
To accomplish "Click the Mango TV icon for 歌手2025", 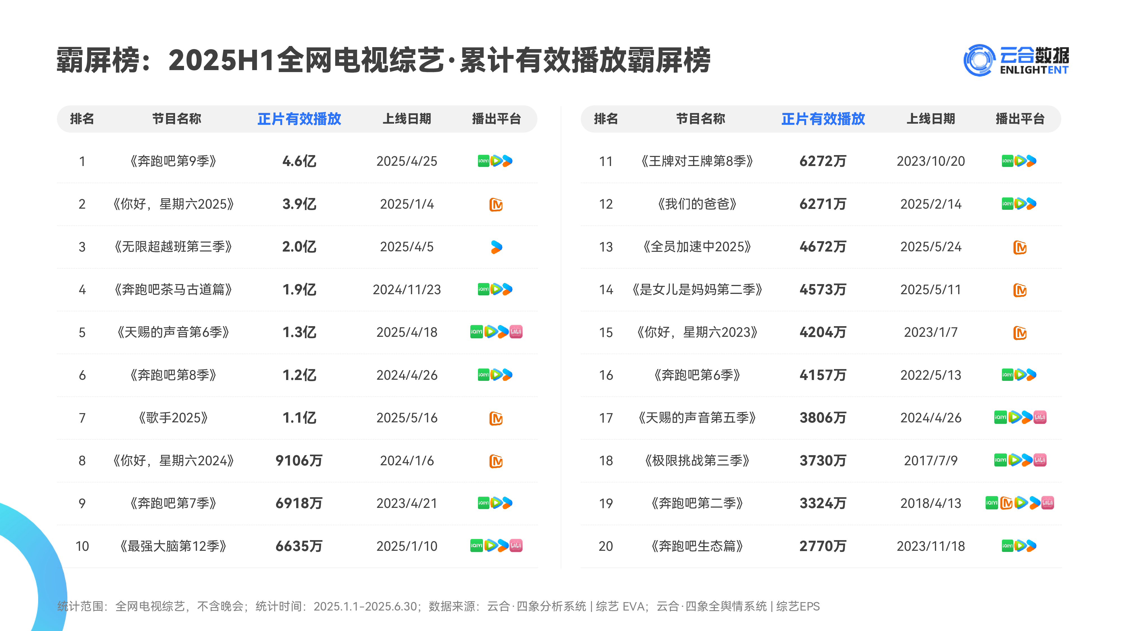I will tap(496, 418).
